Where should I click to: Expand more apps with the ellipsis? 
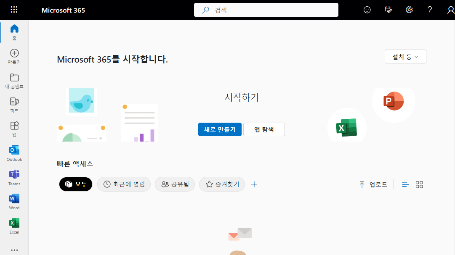(14, 250)
